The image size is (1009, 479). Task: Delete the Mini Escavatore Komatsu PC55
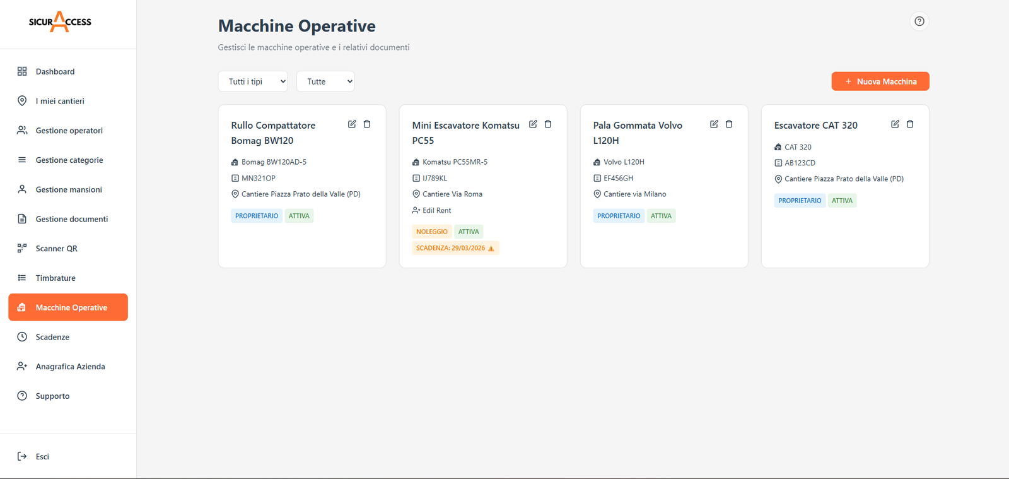(548, 124)
